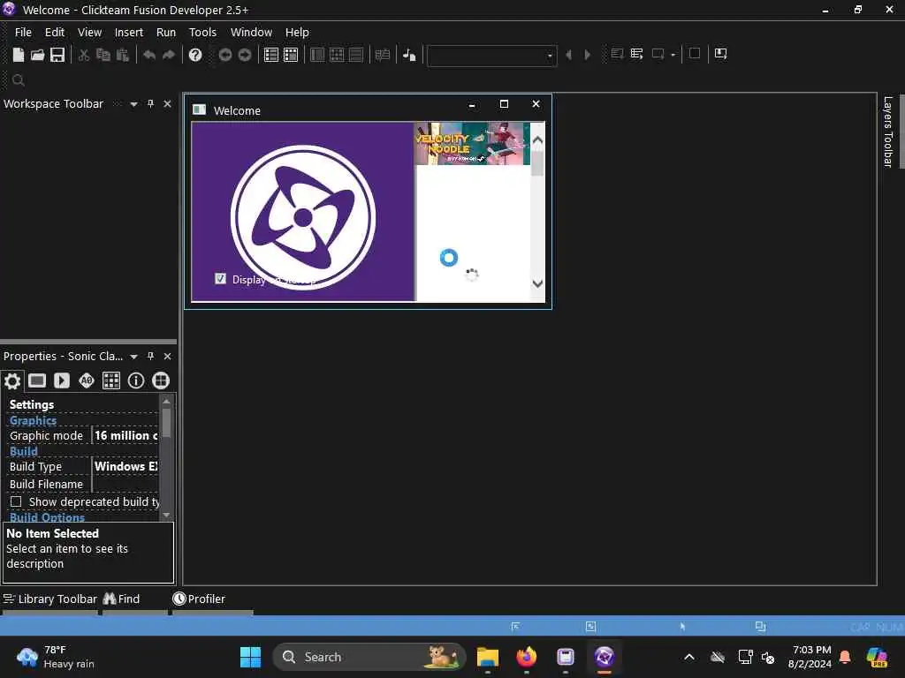Create a new application file
905x678 pixels.
(x=18, y=55)
